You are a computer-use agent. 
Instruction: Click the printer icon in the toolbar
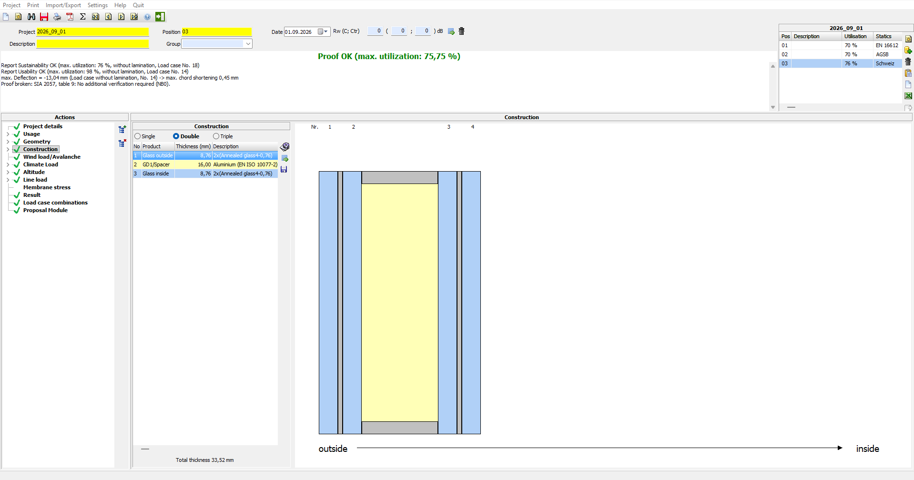pyautogui.click(x=57, y=17)
